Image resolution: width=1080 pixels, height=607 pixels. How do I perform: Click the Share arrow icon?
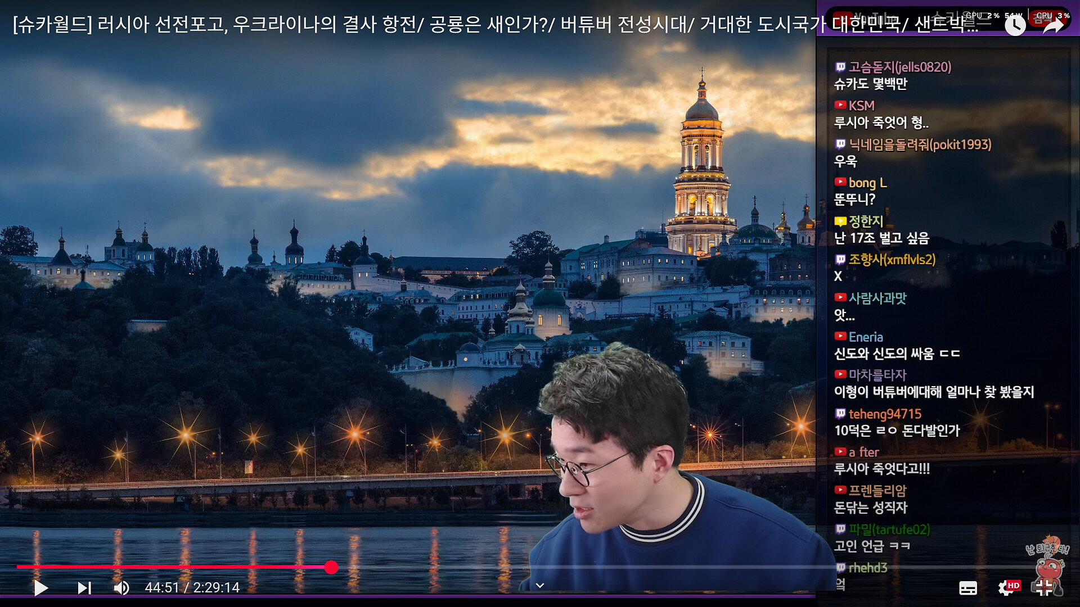point(1053,25)
